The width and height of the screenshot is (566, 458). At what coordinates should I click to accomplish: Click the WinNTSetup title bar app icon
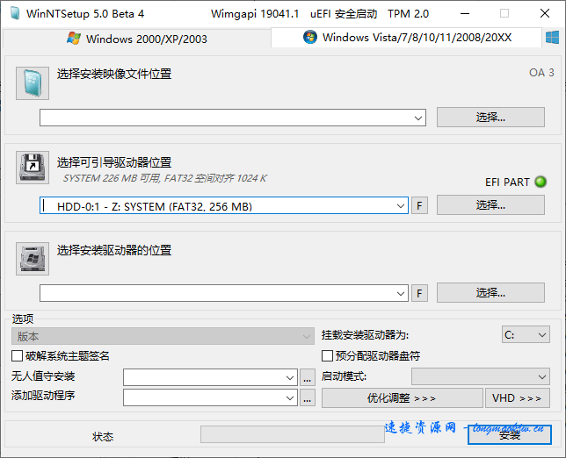click(15, 14)
